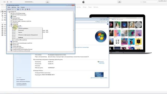Select the 'Сетевые адаптеры' tree row
This screenshot has width=167, height=94.
(x=17, y=46)
